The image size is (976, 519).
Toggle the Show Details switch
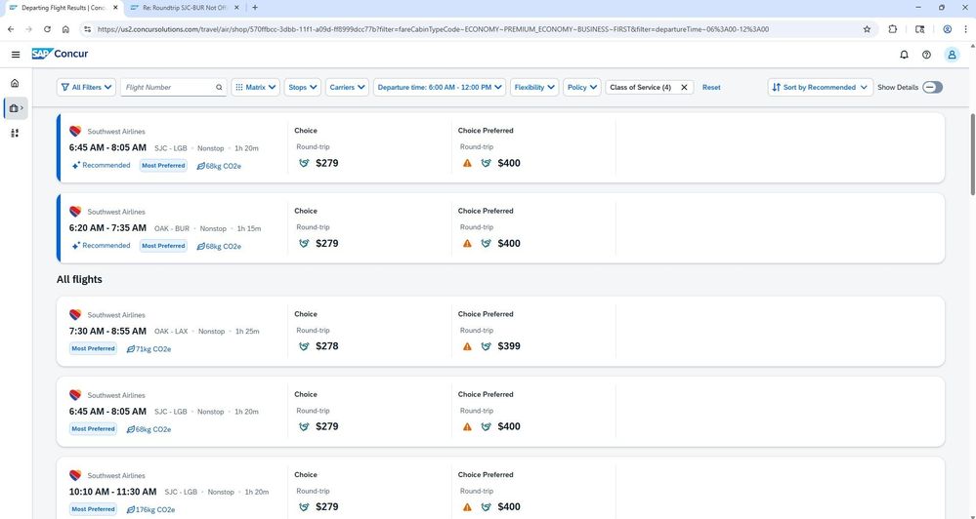pyautogui.click(x=932, y=87)
